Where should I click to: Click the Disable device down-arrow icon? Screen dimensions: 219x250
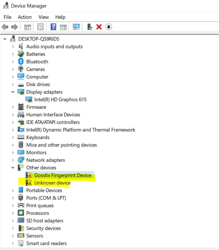109,27
